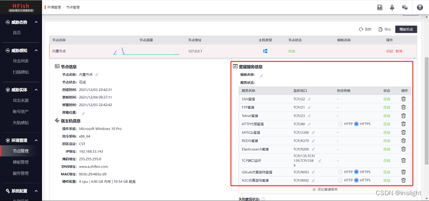This screenshot has height=201, width=429.
Task: Delete the Elasticsearch蜜罐 service
Action: coord(403,149)
